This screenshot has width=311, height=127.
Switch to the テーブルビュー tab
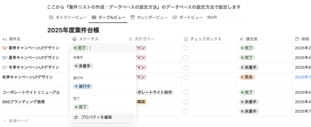108,18
